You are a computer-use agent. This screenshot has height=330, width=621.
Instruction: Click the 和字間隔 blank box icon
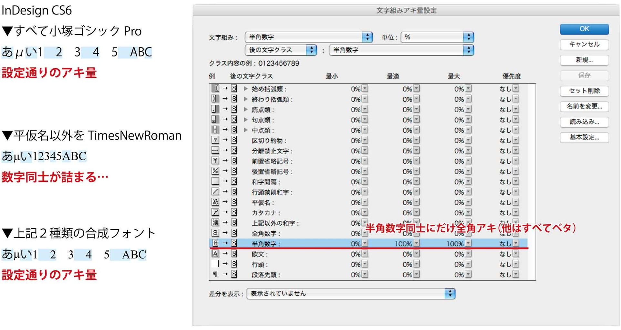pos(215,181)
